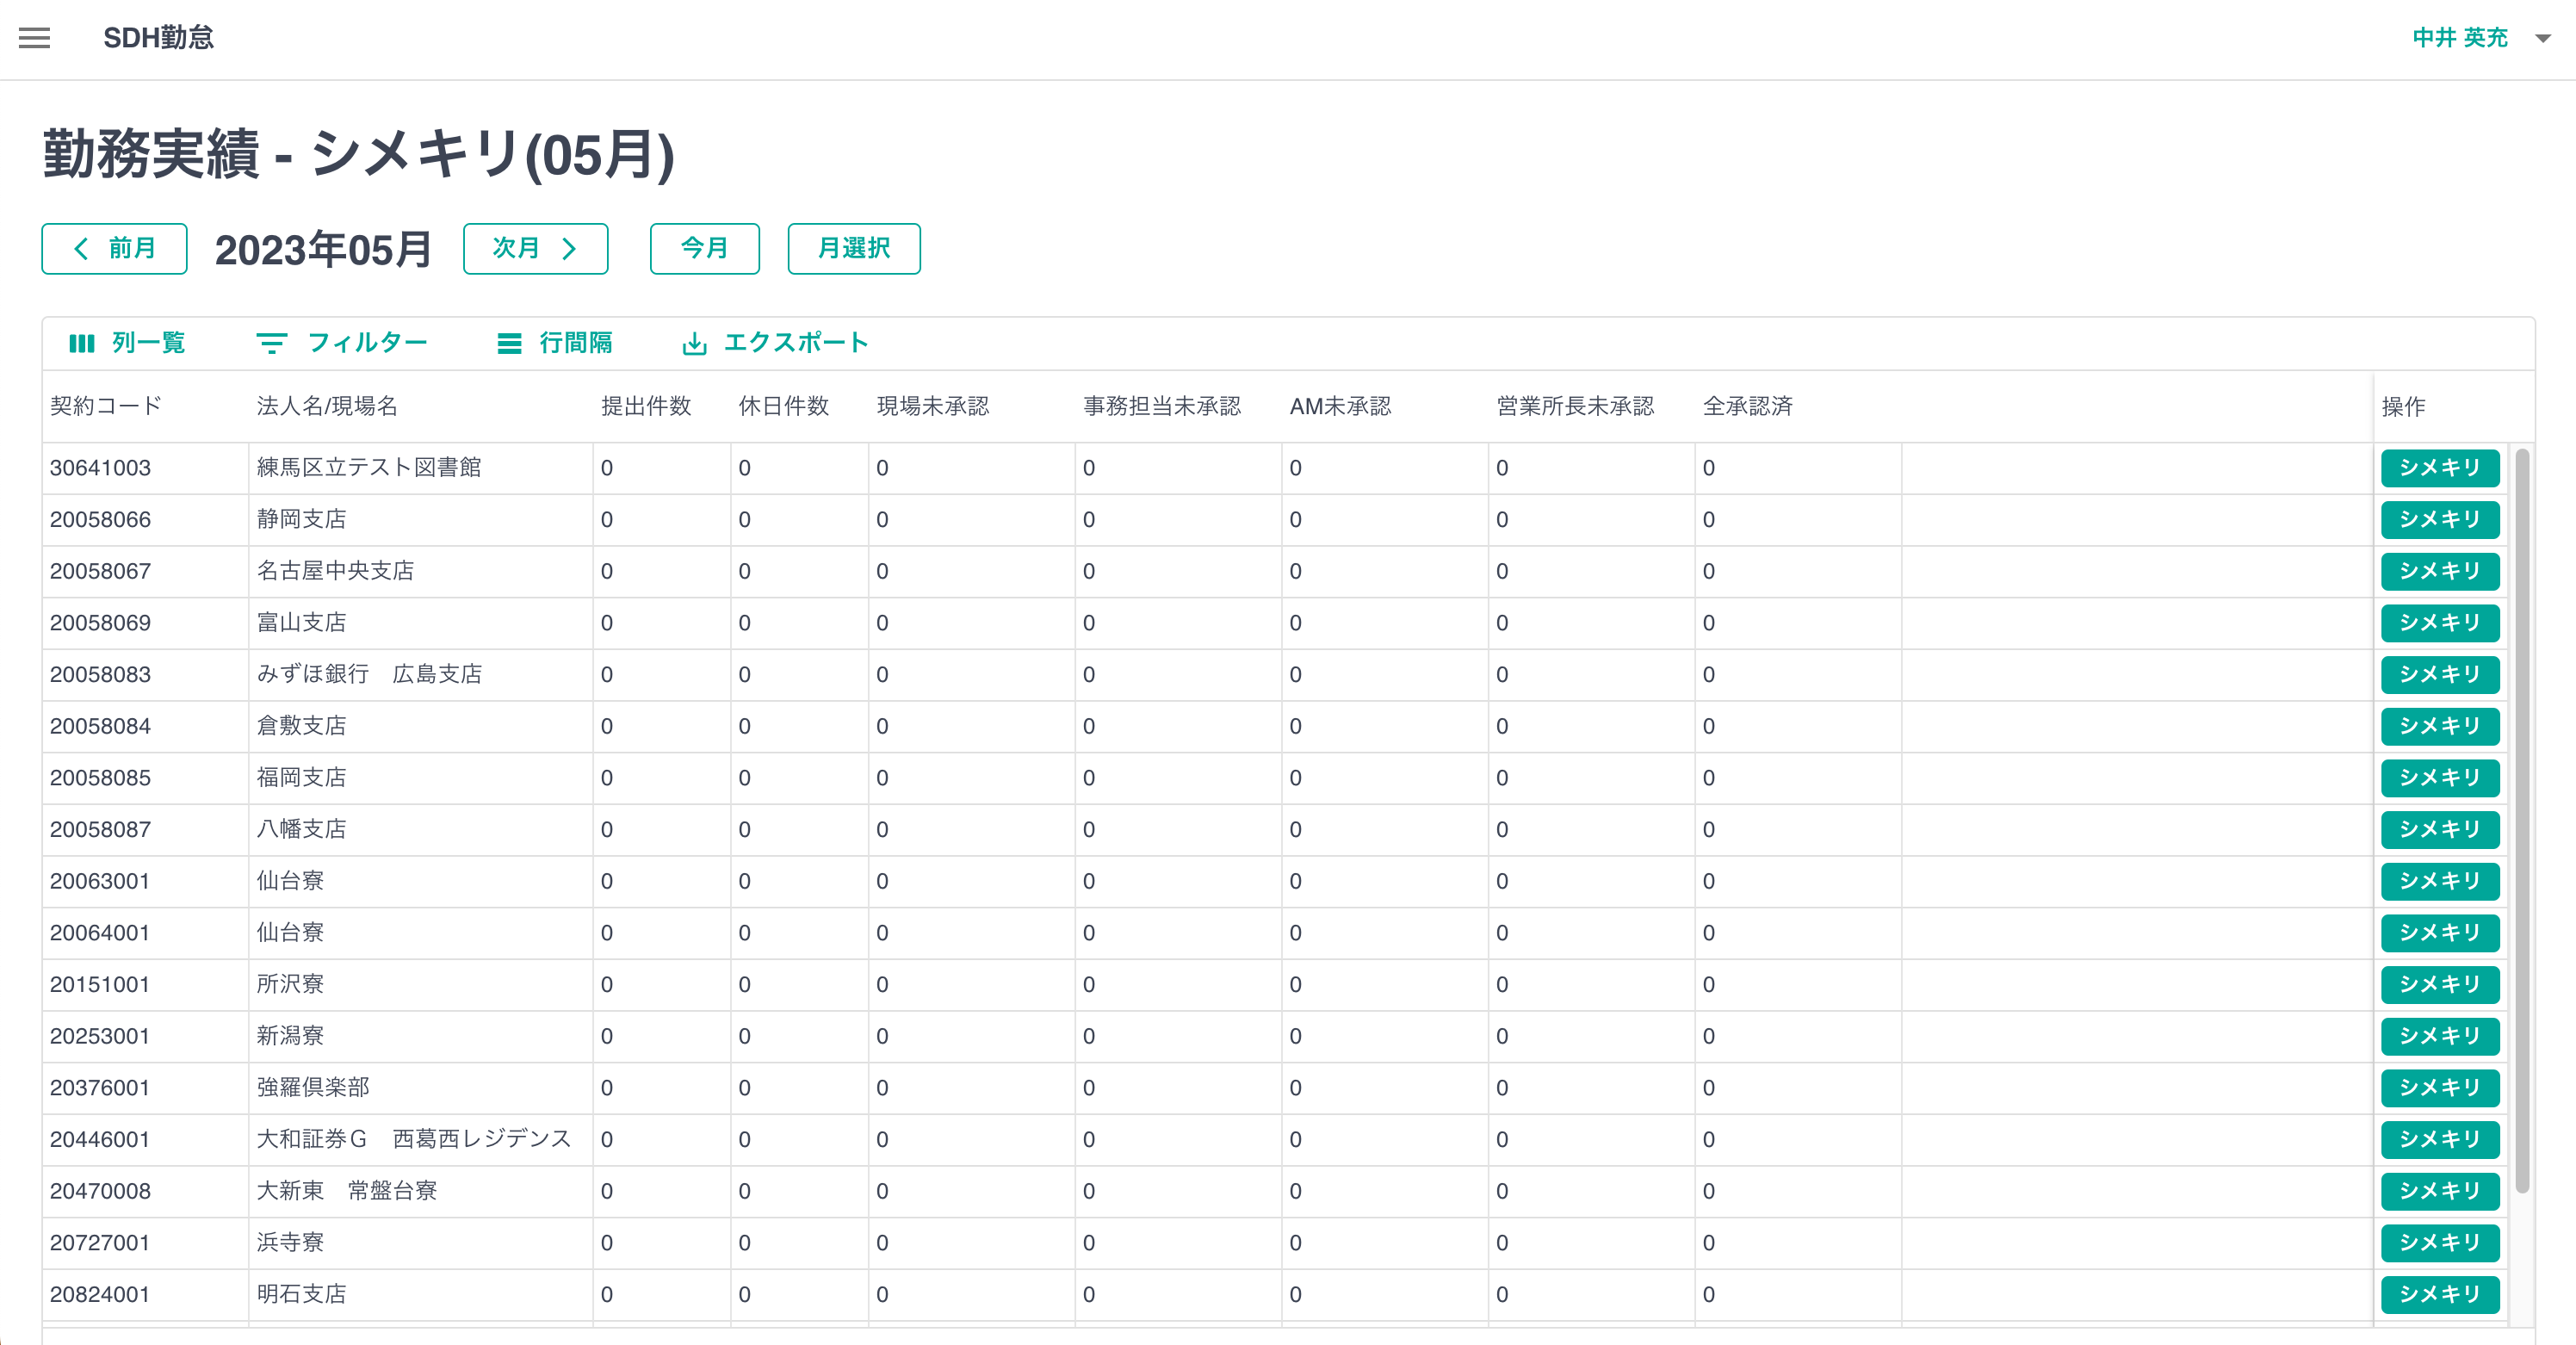2576x1345 pixels.
Task: Click the filter funnel icon
Action: 271,343
